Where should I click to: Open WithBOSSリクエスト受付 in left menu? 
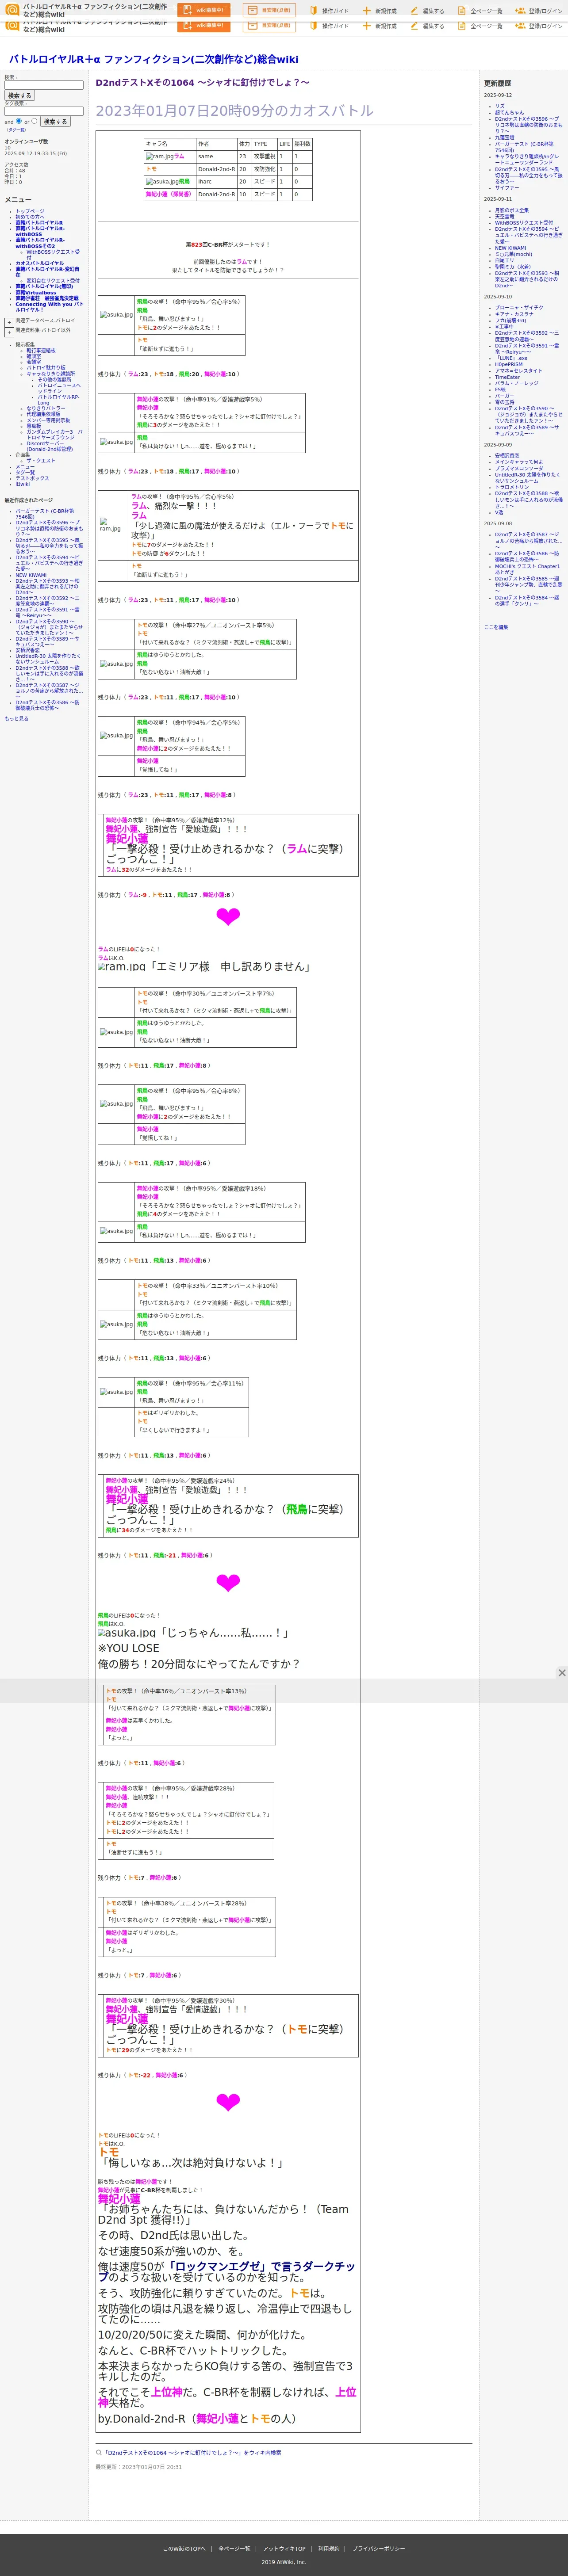point(53,254)
